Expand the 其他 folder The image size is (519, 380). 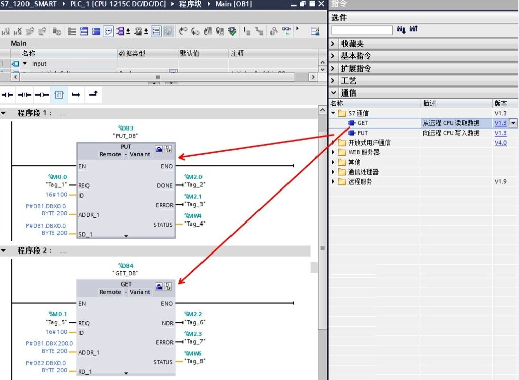click(x=333, y=162)
